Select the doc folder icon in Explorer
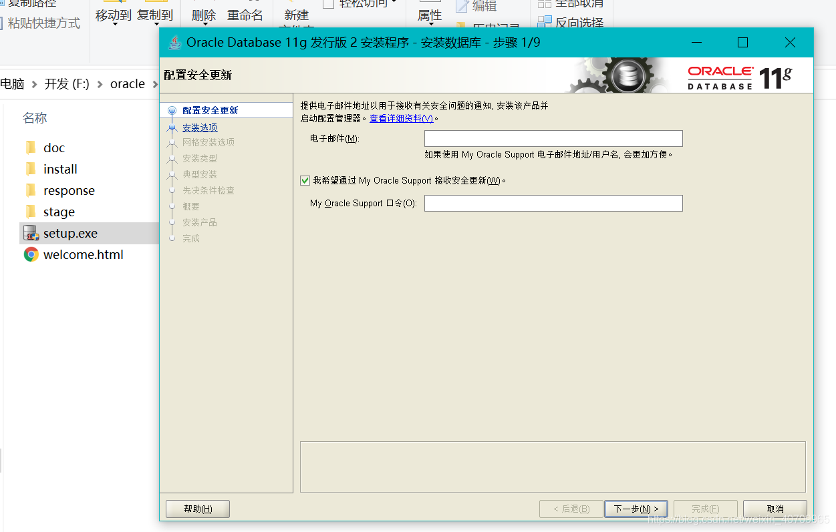The height and width of the screenshot is (532, 836). [x=31, y=148]
